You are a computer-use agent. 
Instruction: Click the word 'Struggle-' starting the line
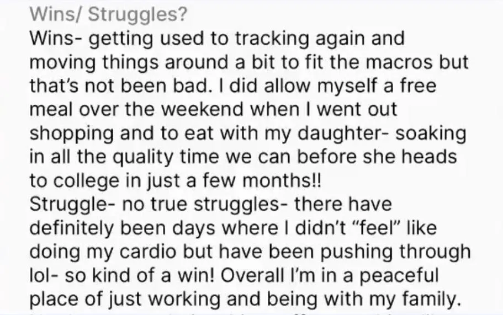70,204
